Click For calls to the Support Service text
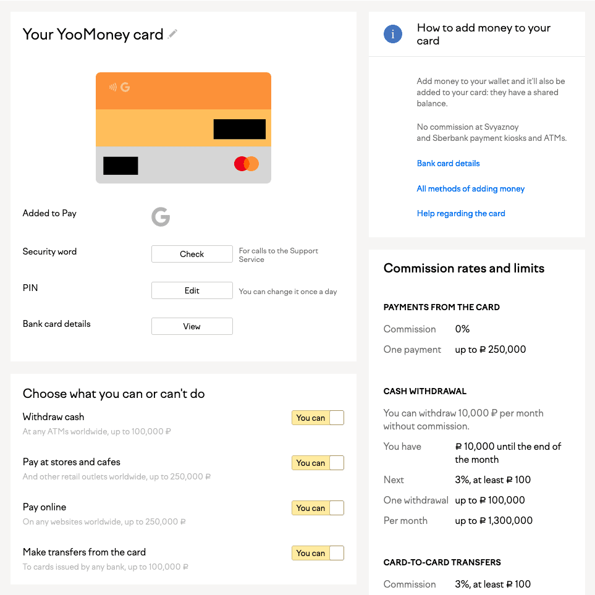595x595 pixels. (279, 255)
